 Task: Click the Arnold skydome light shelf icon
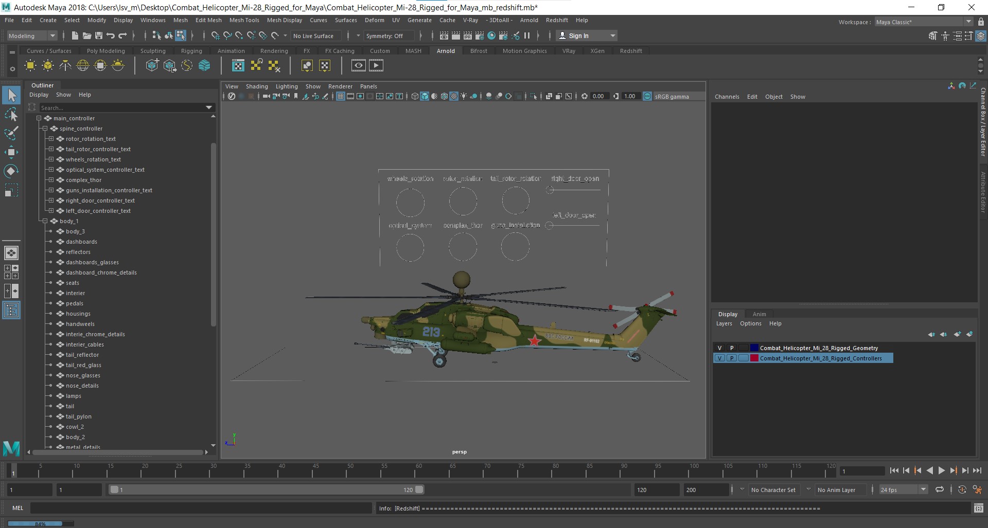click(x=83, y=65)
